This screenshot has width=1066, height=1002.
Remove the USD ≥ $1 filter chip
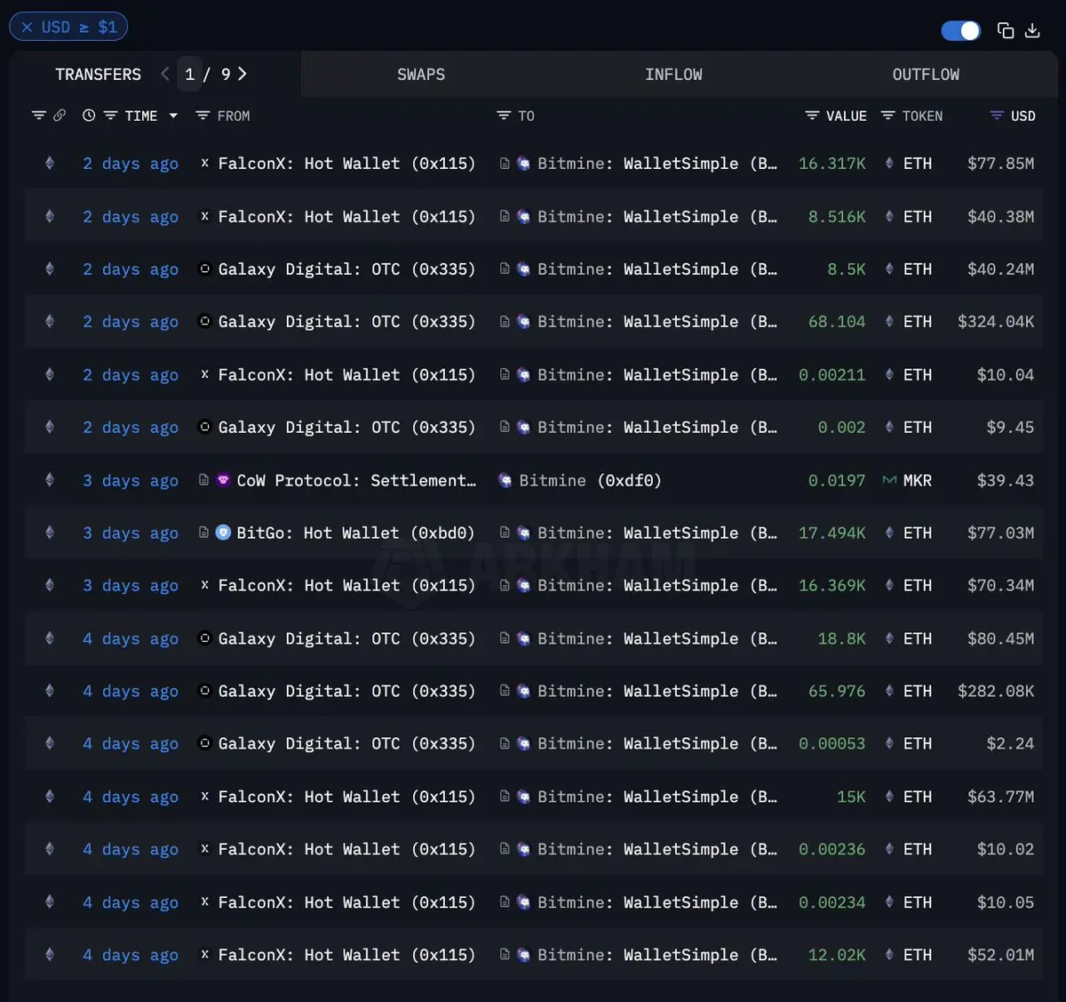point(28,28)
